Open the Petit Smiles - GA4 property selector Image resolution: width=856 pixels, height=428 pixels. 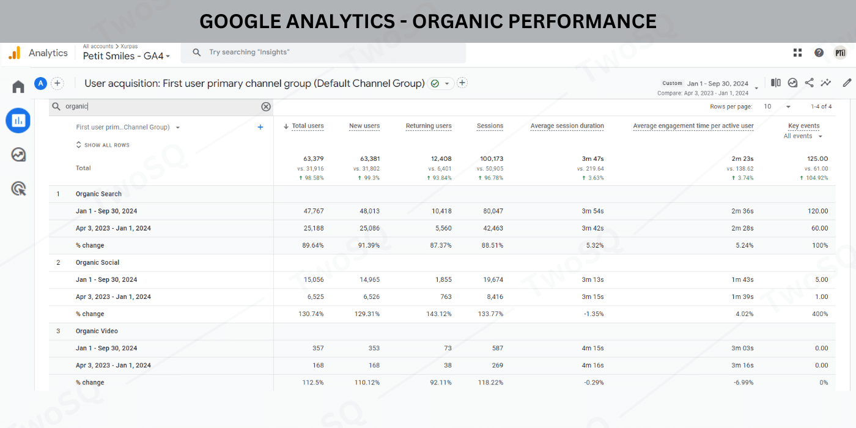(127, 56)
